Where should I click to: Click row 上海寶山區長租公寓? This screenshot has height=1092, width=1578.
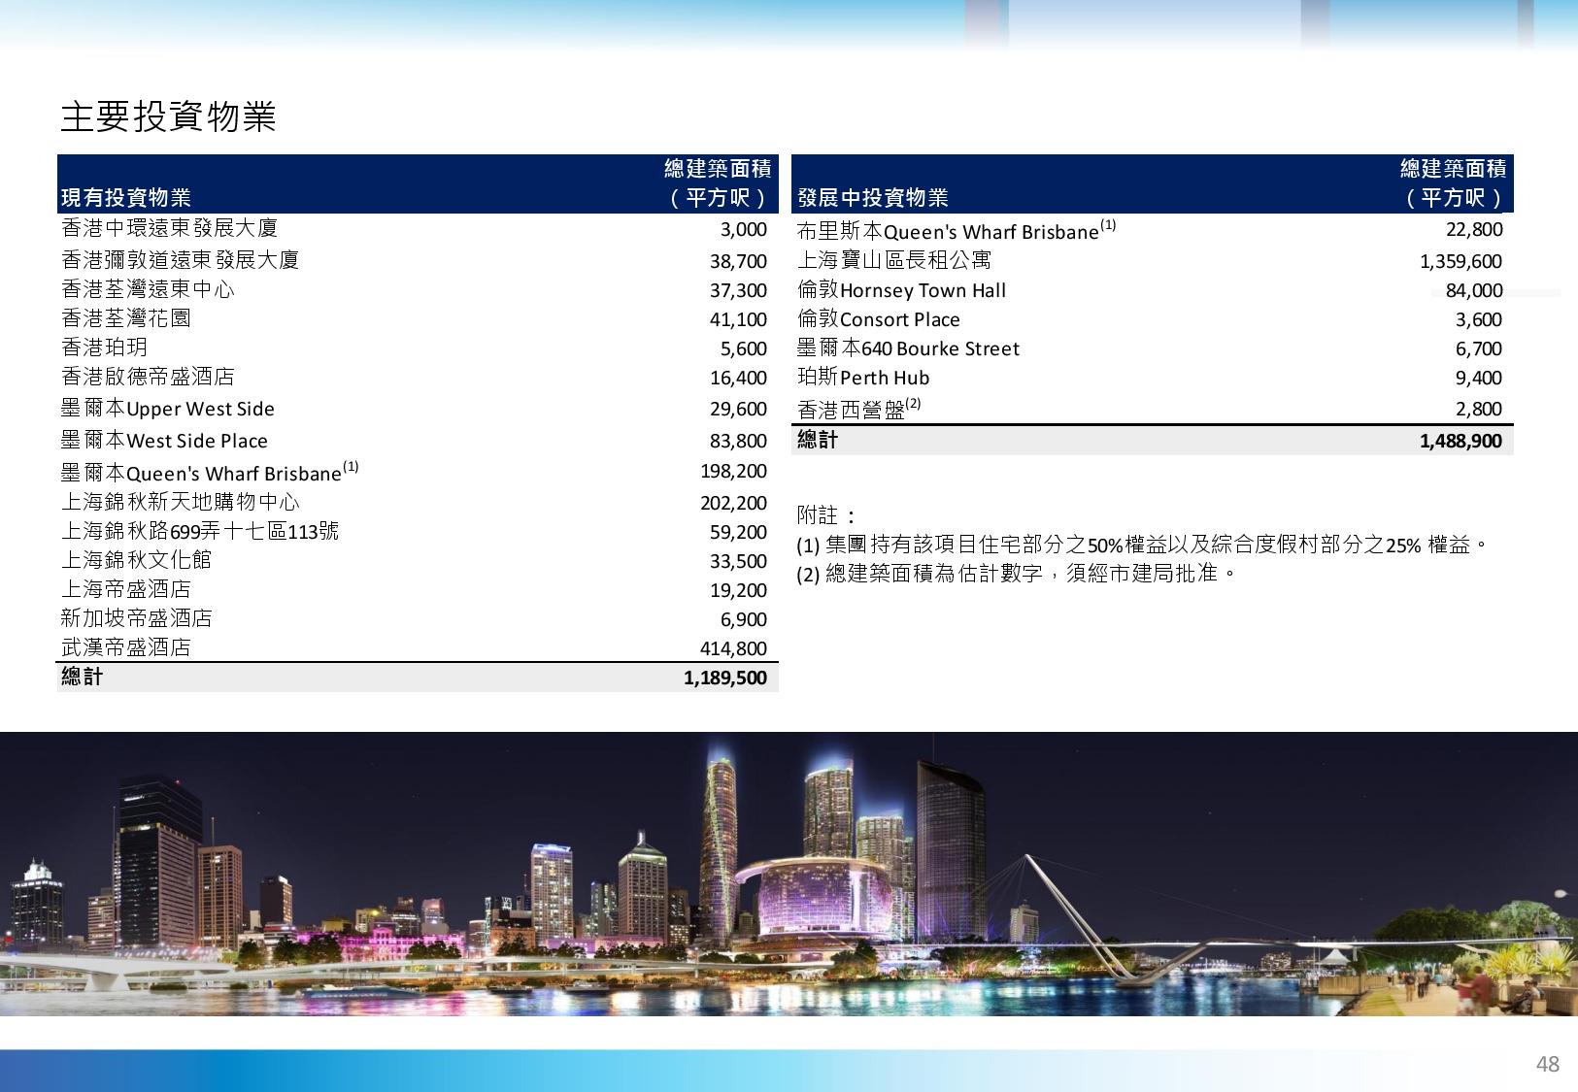1154,260
